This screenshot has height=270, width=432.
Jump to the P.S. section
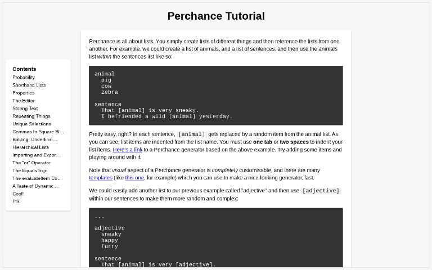pyautogui.click(x=16, y=201)
